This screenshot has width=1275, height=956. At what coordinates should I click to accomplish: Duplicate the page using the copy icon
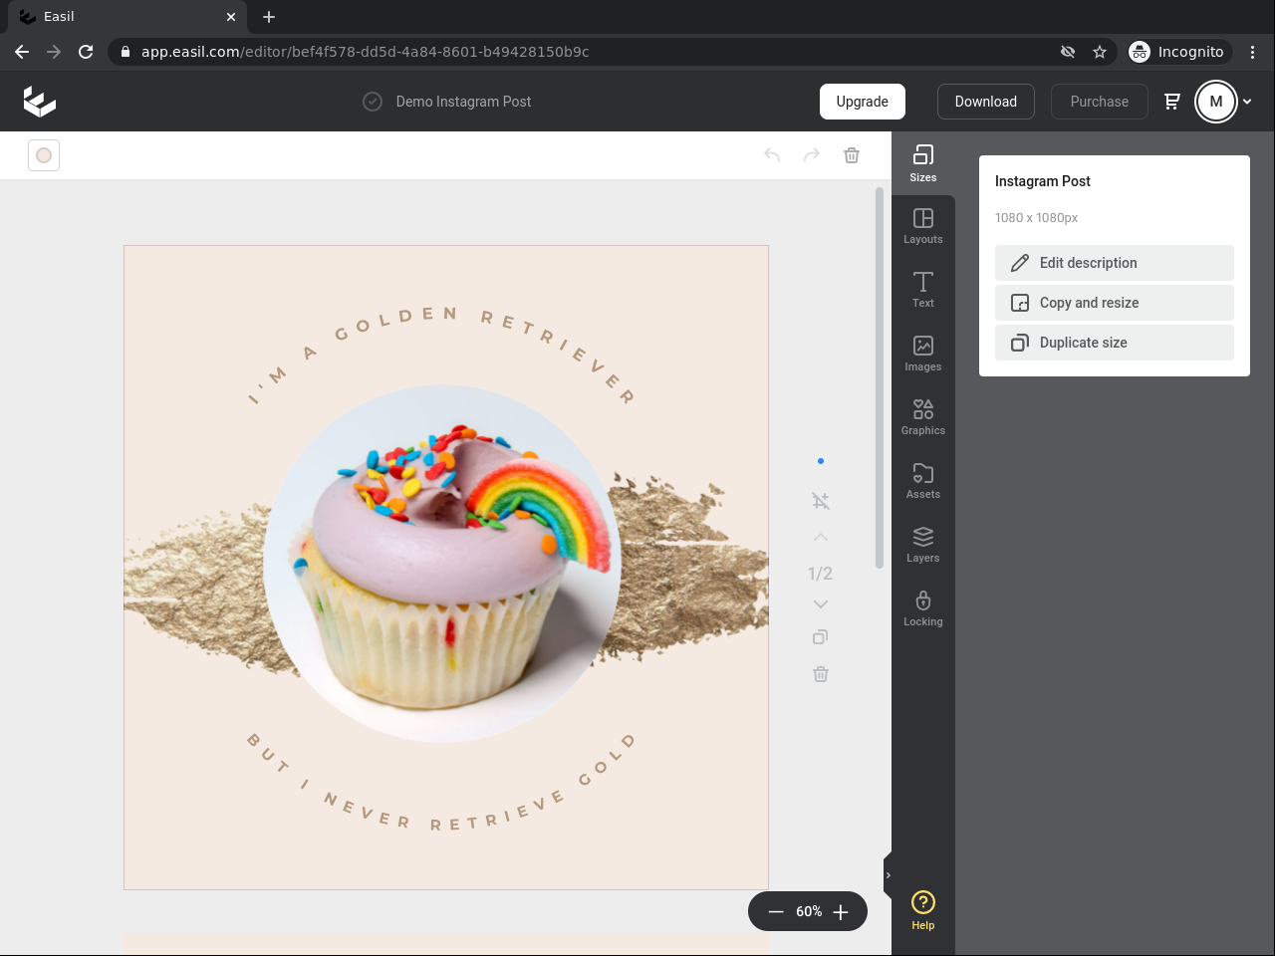[821, 637]
